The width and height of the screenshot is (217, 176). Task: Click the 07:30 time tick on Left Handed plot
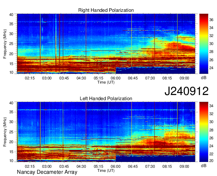(150, 166)
